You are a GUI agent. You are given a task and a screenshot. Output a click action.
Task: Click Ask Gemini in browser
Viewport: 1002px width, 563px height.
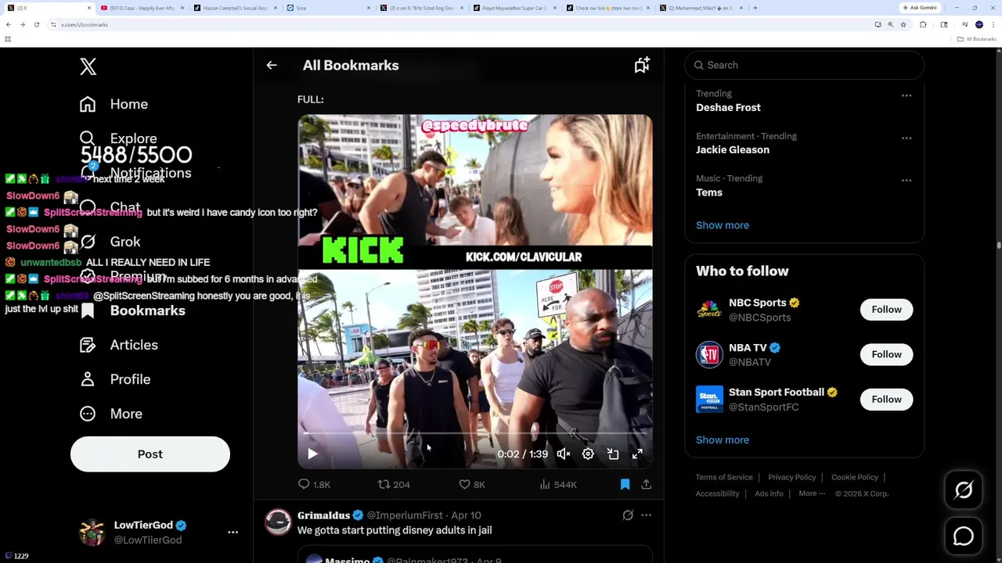pos(919,8)
